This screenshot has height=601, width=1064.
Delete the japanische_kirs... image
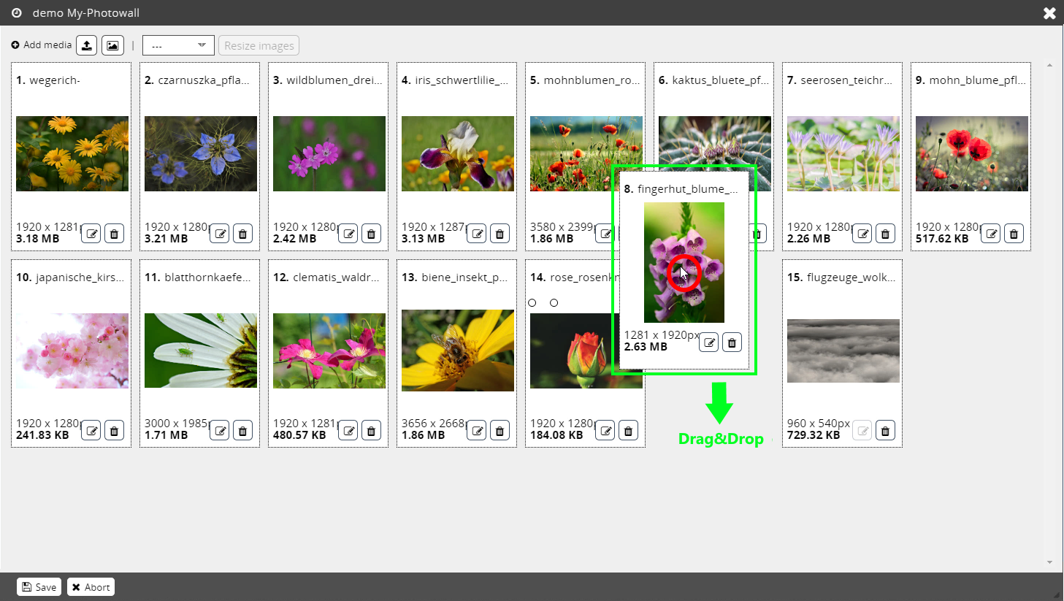point(114,431)
